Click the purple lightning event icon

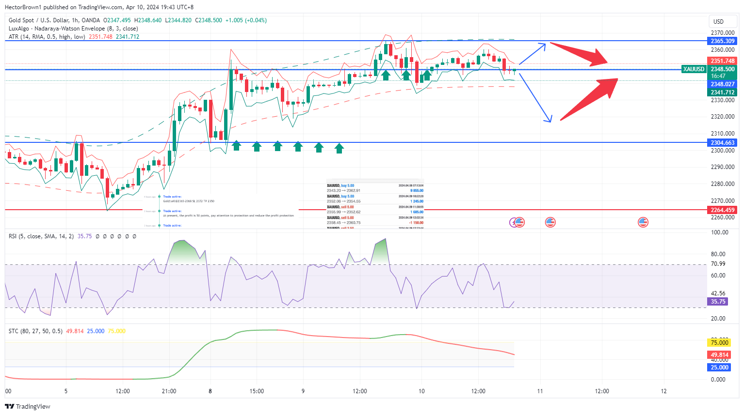click(513, 222)
